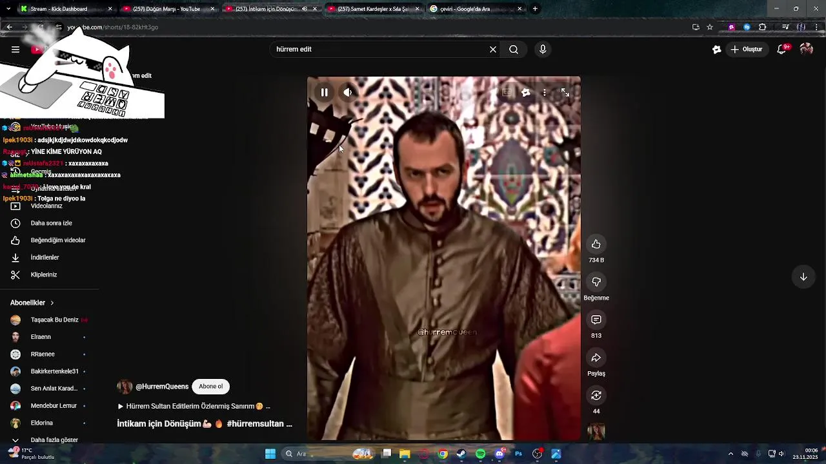This screenshot has width=826, height=464.
Task: Open the Chrome extensions puzzle icon
Action: (763, 27)
